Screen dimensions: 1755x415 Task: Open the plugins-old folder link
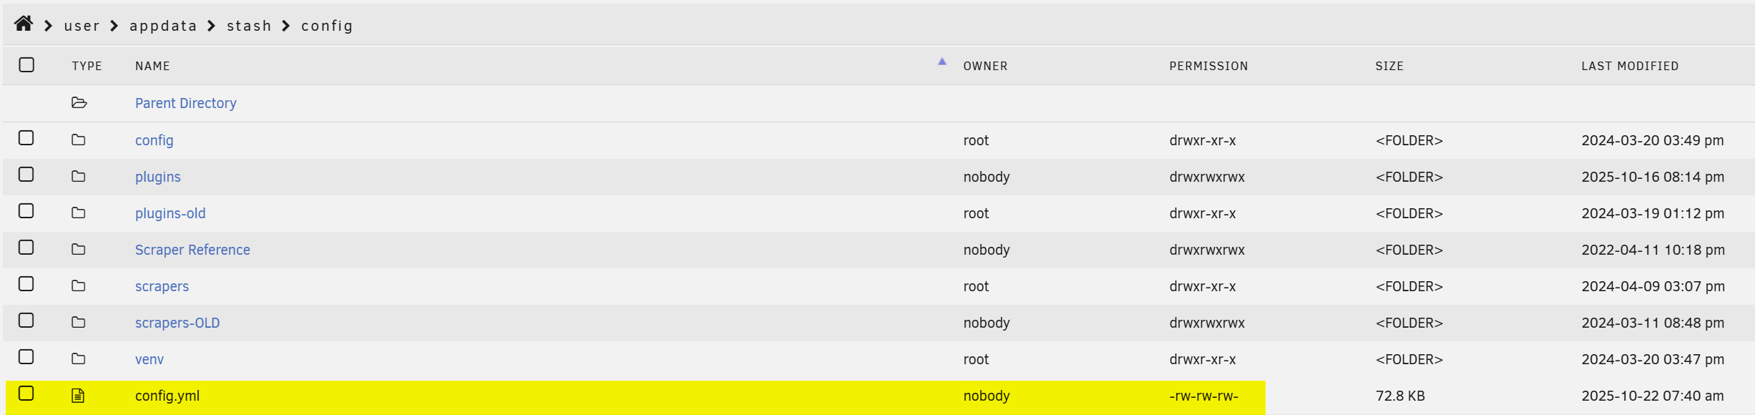tap(170, 213)
